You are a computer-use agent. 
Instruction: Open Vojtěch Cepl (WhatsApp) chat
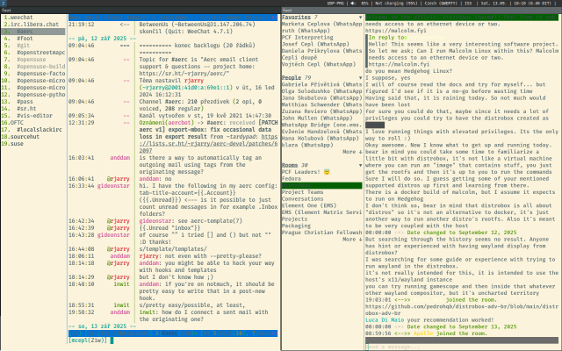tap(319, 64)
